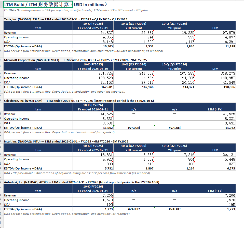Click Tesla header '10-K (FY2025)'
Image resolution: width=244 pixels, height=228 pixels.
[x=93, y=24]
